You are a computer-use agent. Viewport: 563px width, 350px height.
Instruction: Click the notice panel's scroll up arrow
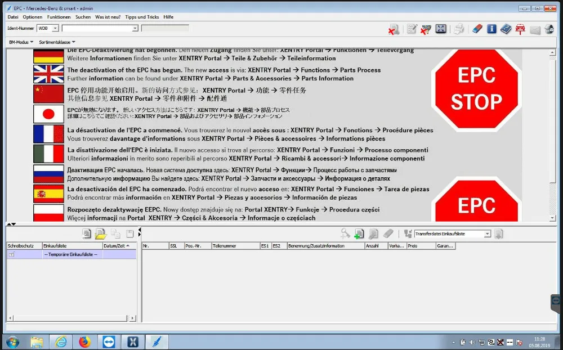553,52
